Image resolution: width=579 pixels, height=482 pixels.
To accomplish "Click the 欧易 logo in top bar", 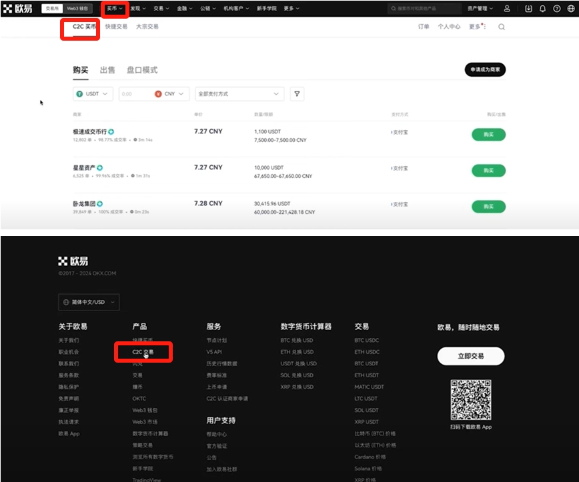I will (18, 9).
